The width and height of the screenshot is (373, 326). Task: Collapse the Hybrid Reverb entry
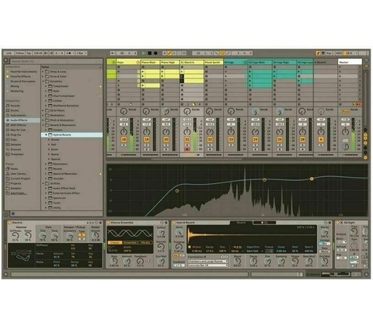point(46,135)
